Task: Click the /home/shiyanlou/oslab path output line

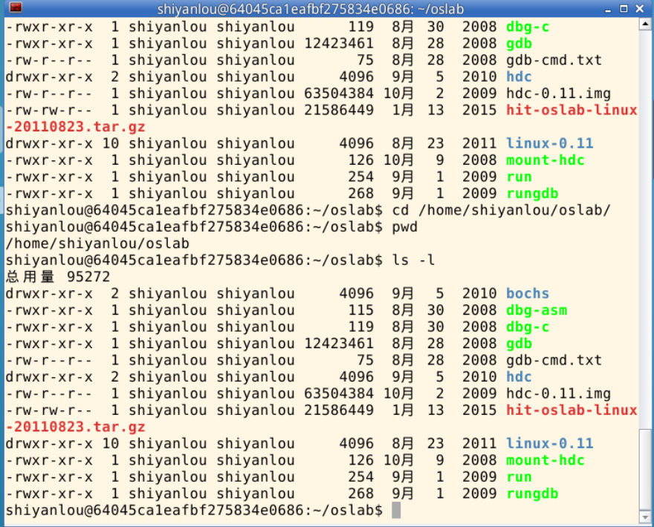Action: coord(97,243)
